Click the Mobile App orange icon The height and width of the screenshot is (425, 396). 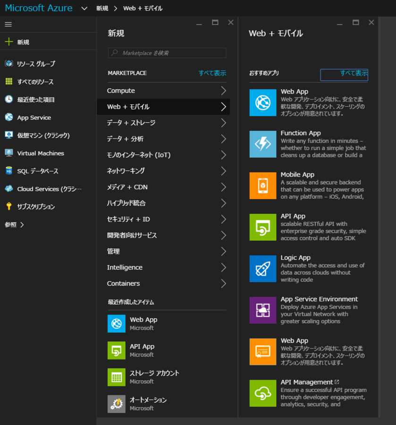[263, 186]
